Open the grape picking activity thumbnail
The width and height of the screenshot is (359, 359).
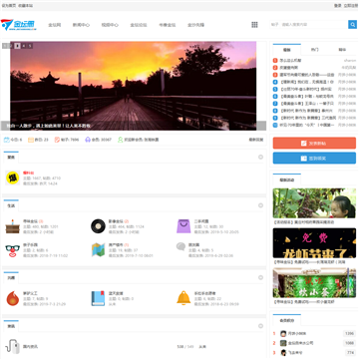point(314,203)
